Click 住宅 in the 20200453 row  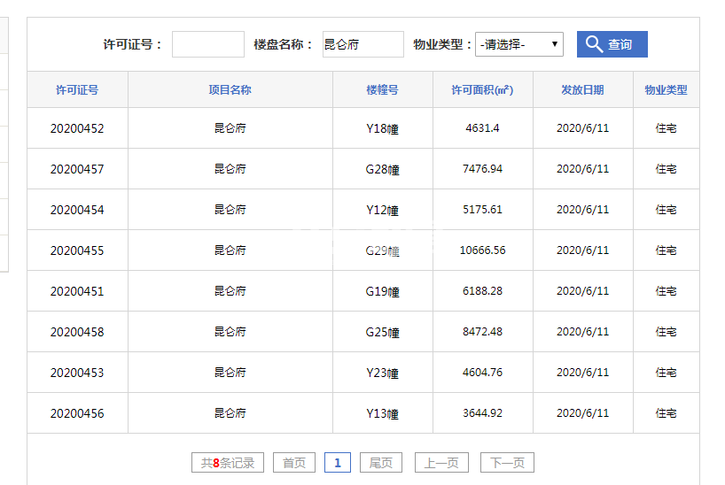tap(666, 372)
